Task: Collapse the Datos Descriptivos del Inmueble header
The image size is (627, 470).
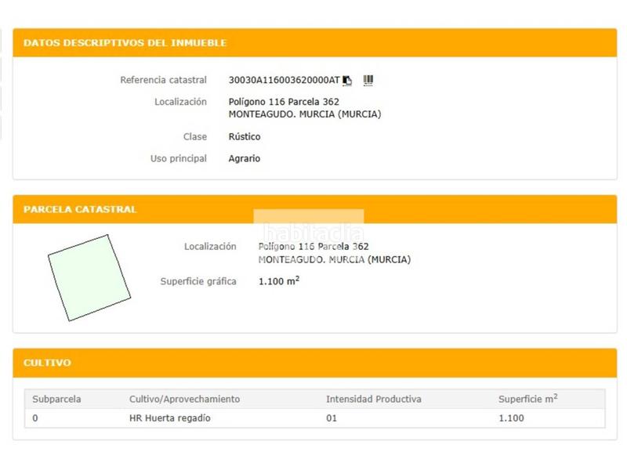Action: [x=125, y=43]
